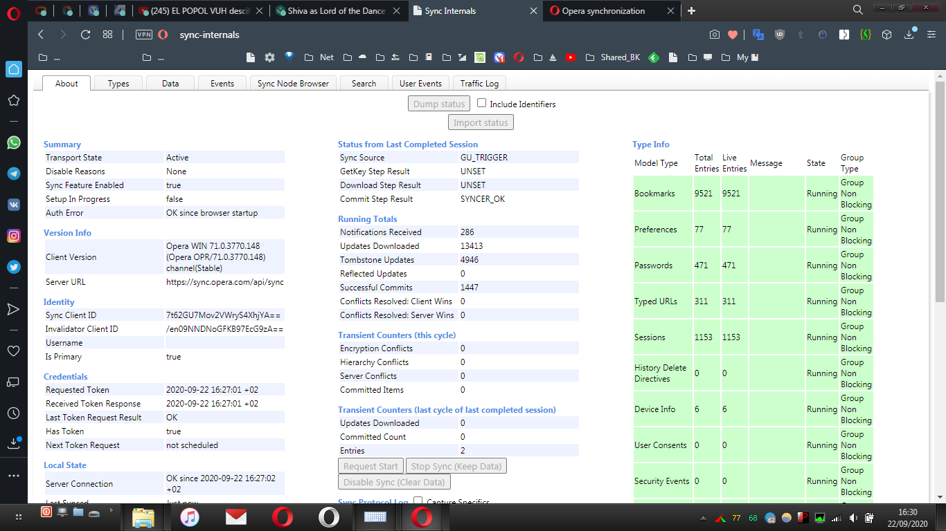
Task: Open the User Events tab
Action: click(x=420, y=83)
